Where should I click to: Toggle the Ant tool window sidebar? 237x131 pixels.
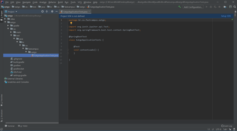[x=235, y=14]
